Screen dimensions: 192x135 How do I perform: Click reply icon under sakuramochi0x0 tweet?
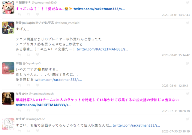[19, 14]
